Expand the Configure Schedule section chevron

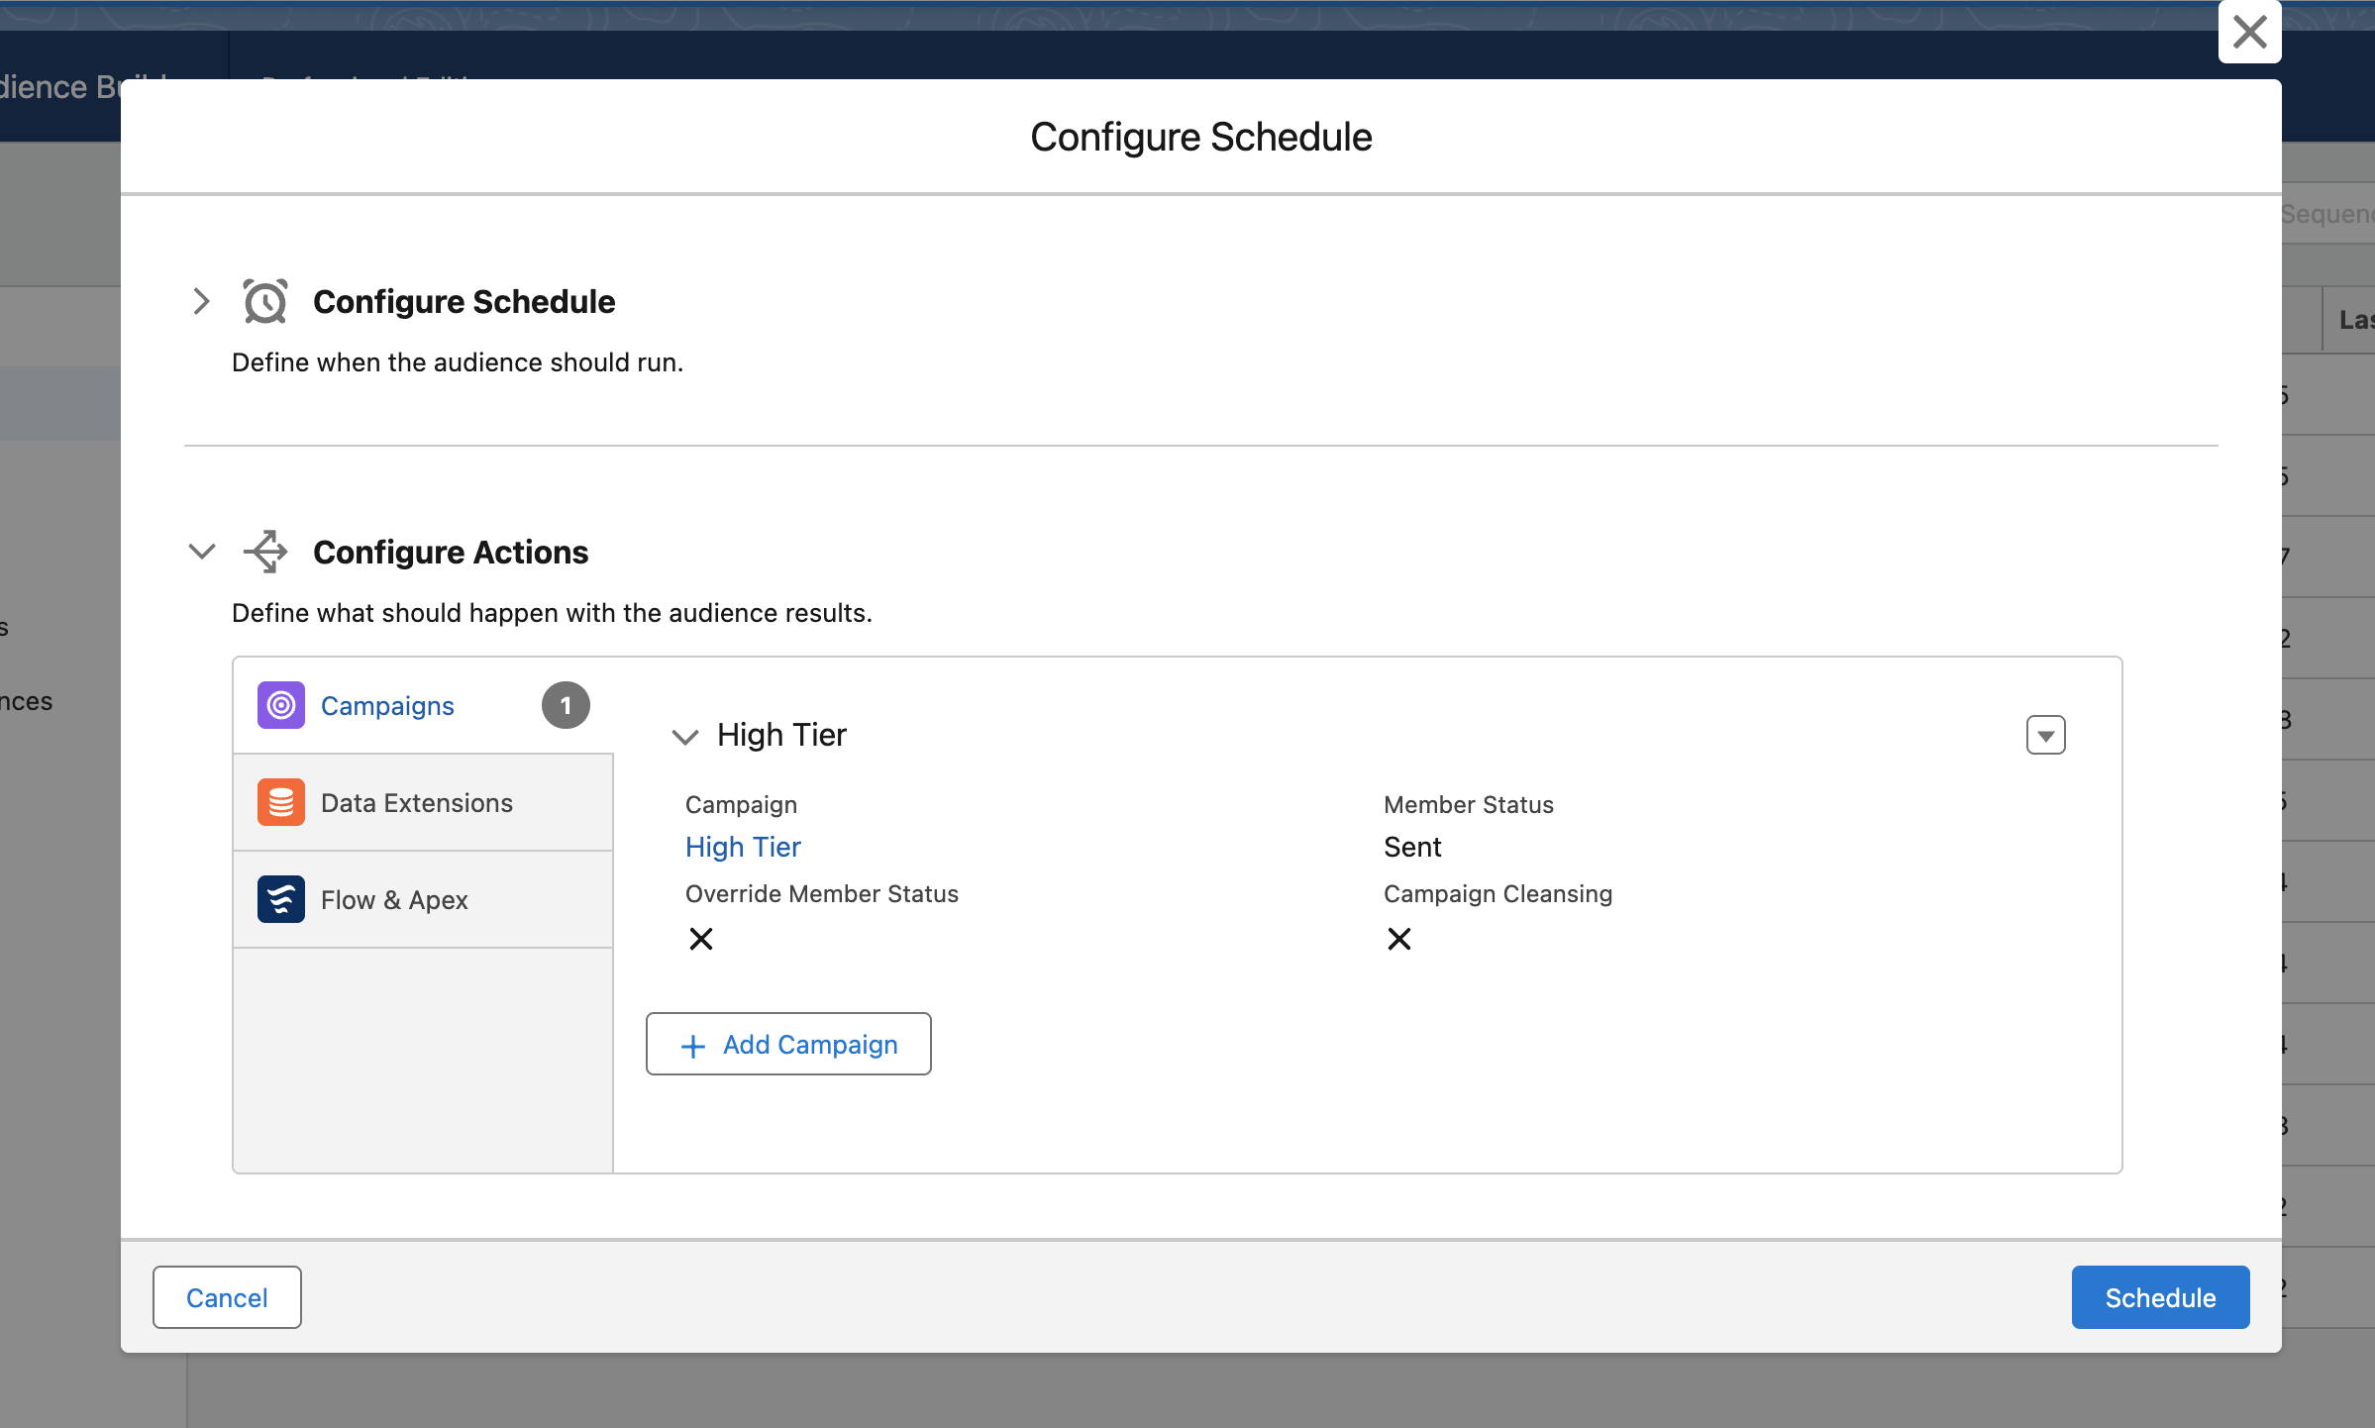point(201,301)
